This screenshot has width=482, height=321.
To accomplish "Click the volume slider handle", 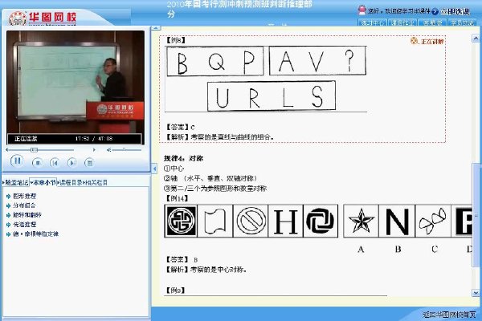I will (125, 149).
